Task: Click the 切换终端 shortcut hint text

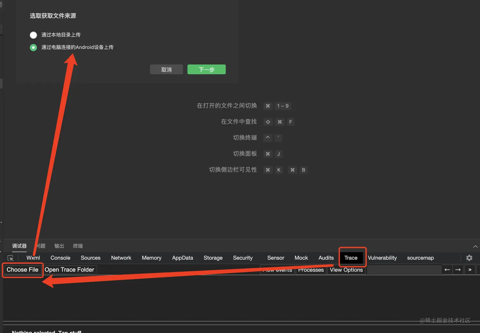Action: click(245, 138)
